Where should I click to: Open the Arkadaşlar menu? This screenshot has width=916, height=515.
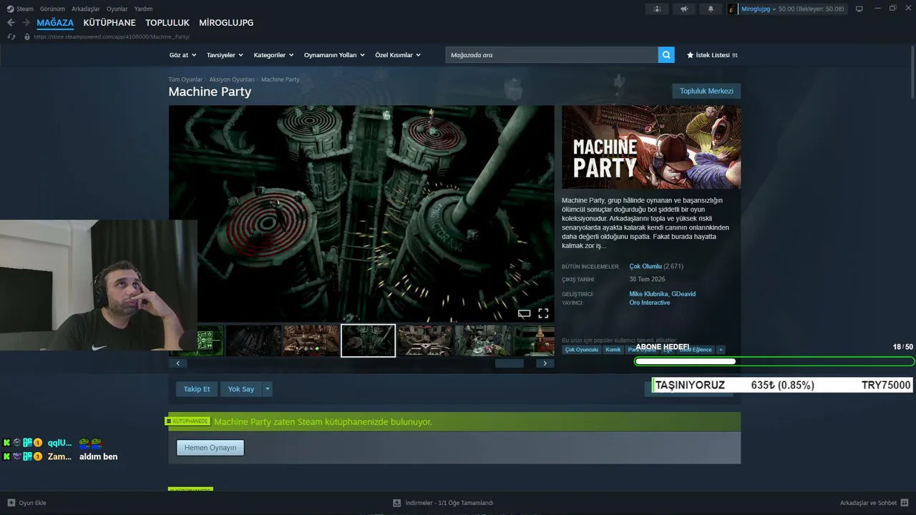(86, 9)
